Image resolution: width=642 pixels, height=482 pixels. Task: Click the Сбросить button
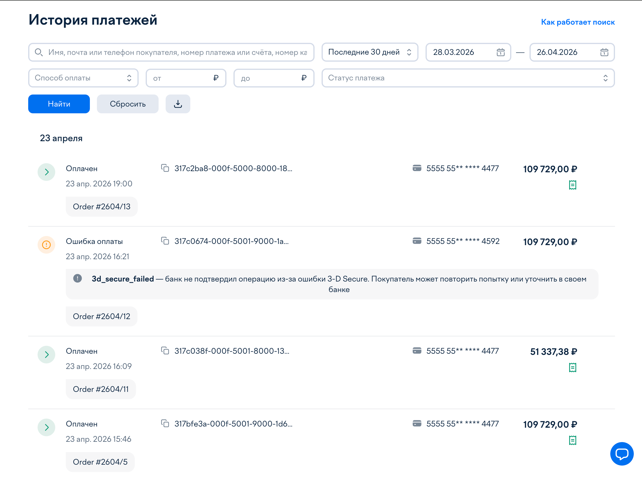tap(127, 104)
